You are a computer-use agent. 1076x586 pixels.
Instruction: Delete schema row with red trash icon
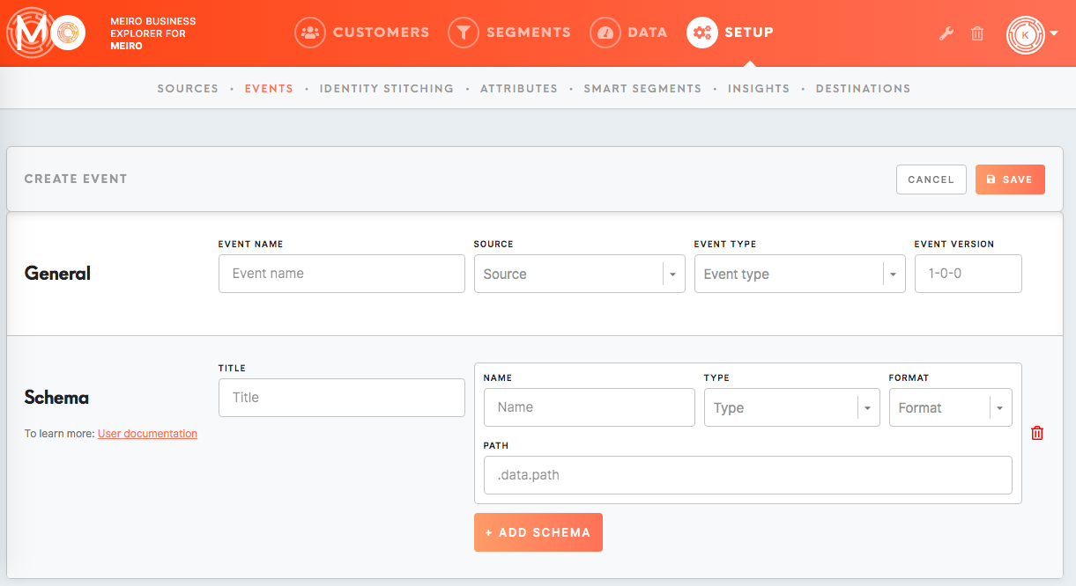pyautogui.click(x=1037, y=433)
